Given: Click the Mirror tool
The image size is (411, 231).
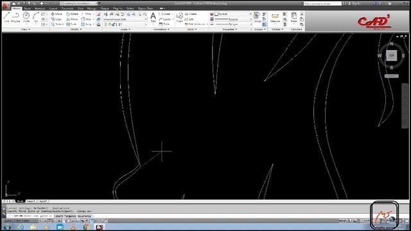Looking at the screenshot, I should click(72, 19).
